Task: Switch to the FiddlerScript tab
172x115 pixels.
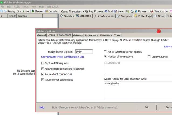Action: pos(143,16)
